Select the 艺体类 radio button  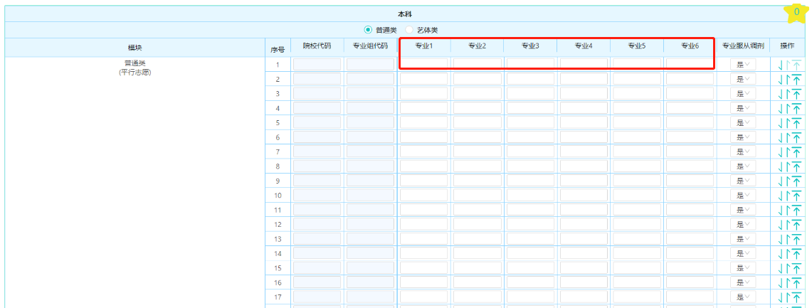click(x=409, y=30)
